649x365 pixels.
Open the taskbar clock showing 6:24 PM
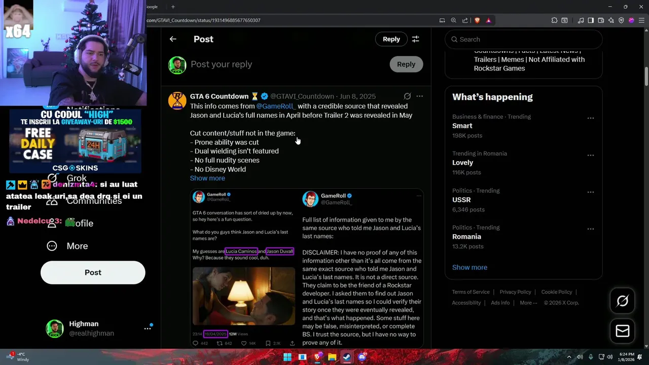coord(626,357)
